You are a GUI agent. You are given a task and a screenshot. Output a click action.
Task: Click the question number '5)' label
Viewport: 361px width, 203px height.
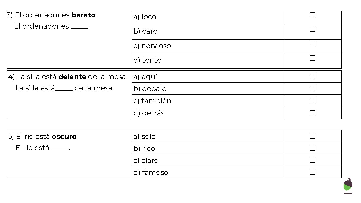[x=11, y=137]
